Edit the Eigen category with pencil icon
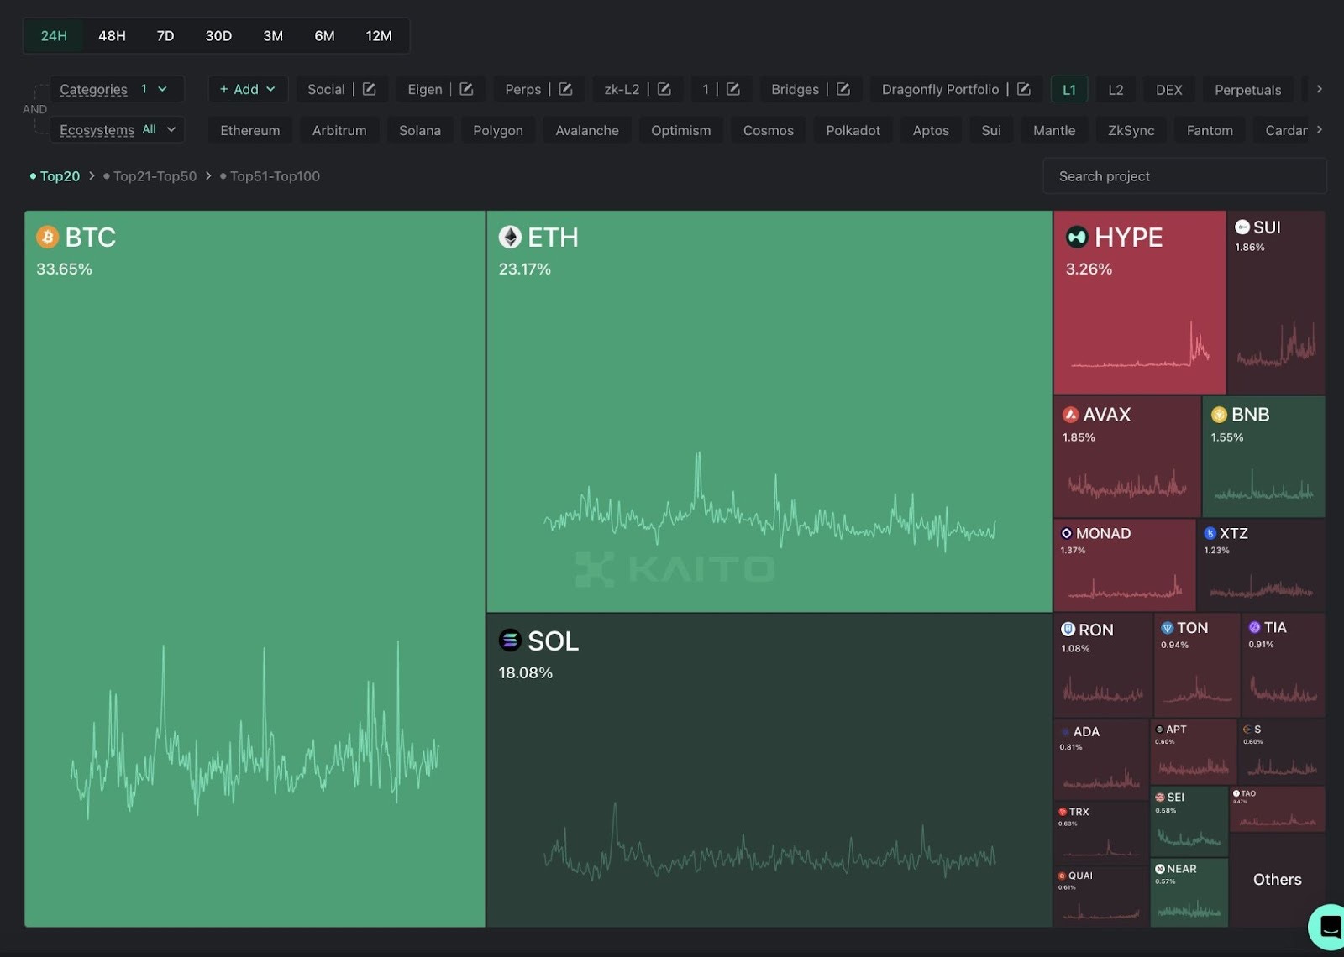1344x957 pixels. coord(466,89)
